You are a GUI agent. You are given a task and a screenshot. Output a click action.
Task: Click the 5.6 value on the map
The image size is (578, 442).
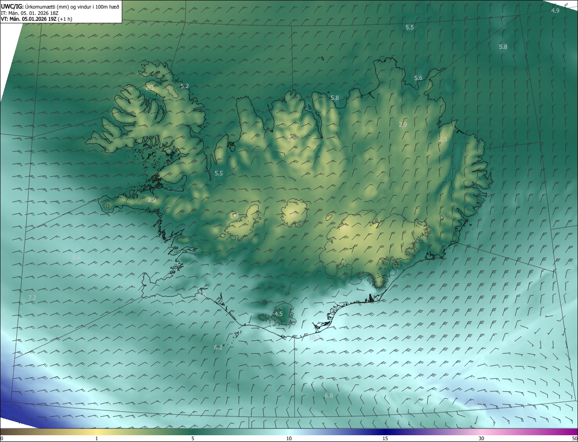(418, 78)
